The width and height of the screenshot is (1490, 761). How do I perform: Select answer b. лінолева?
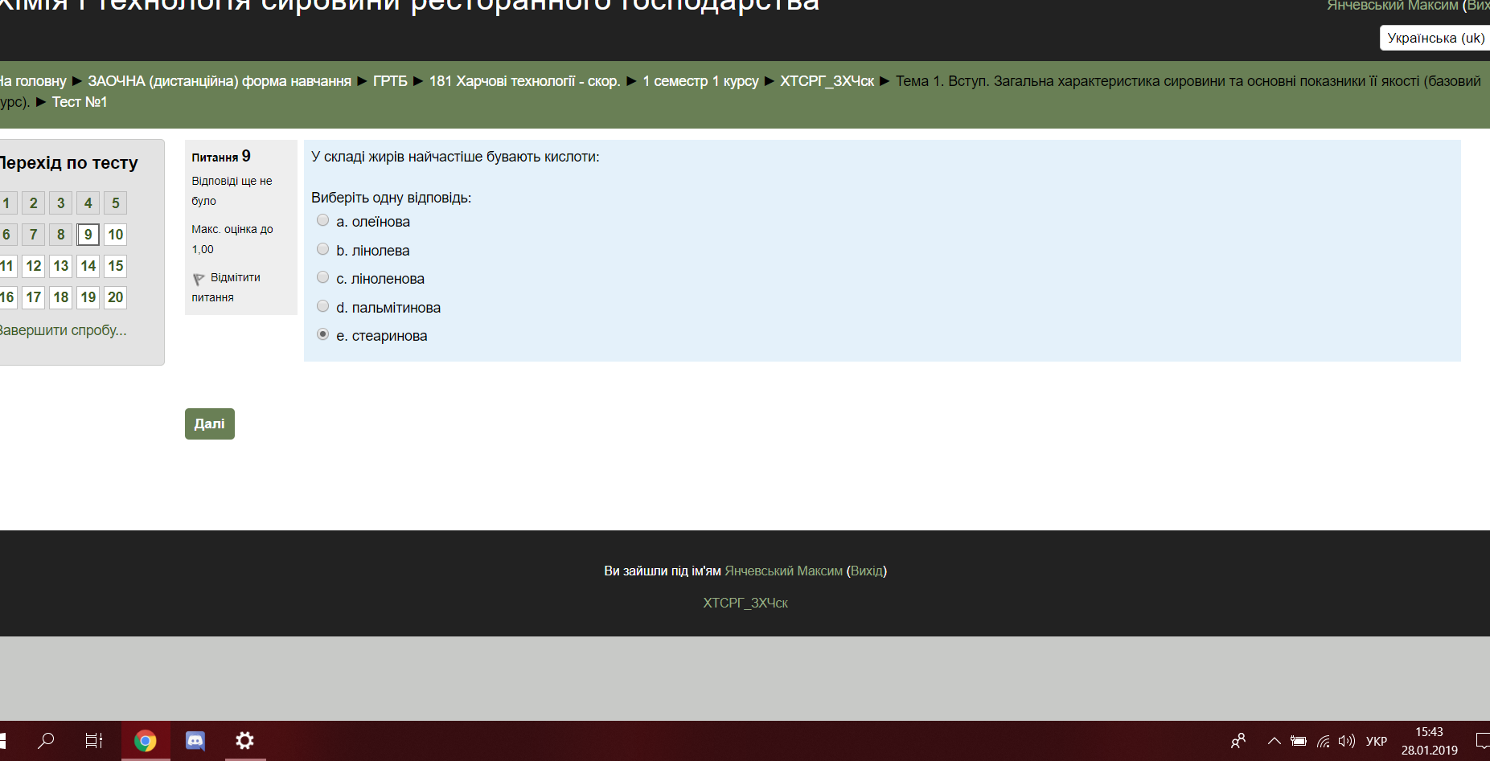point(323,249)
